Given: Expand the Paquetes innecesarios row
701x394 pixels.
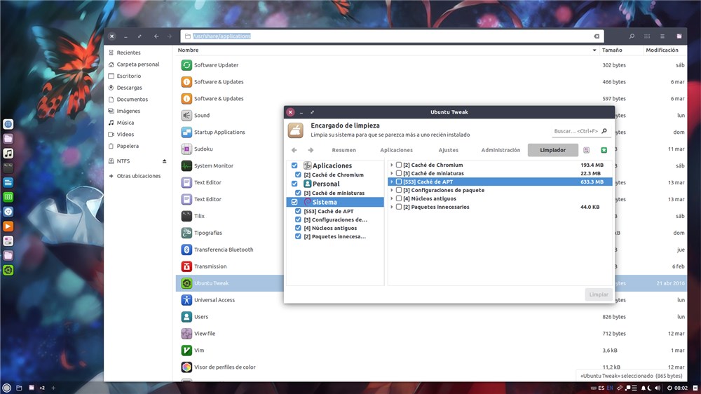Looking at the screenshot, I should [392, 207].
